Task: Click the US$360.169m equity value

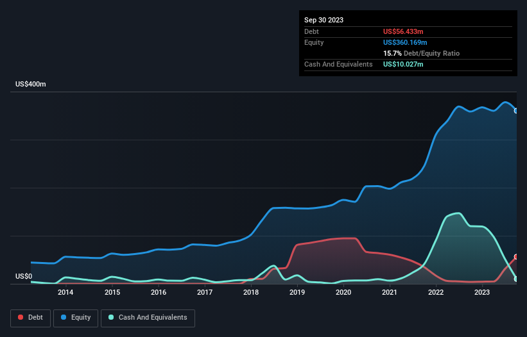Action: point(405,42)
